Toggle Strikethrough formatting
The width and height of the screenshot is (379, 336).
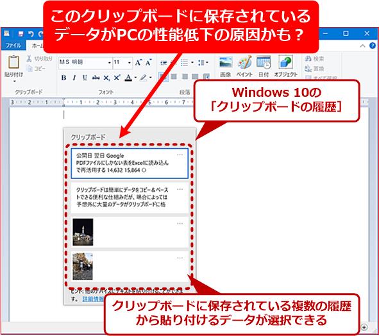[96, 78]
